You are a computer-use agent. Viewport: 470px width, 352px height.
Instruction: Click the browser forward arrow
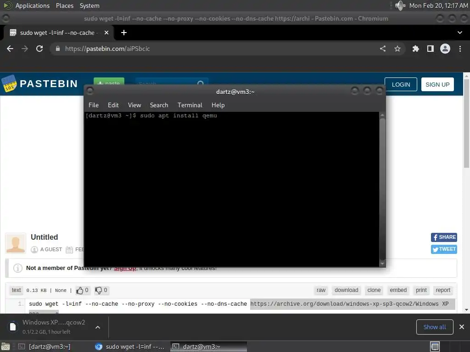click(x=25, y=49)
